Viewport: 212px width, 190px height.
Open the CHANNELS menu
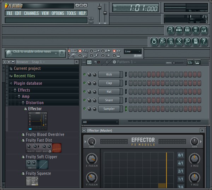tap(31, 13)
